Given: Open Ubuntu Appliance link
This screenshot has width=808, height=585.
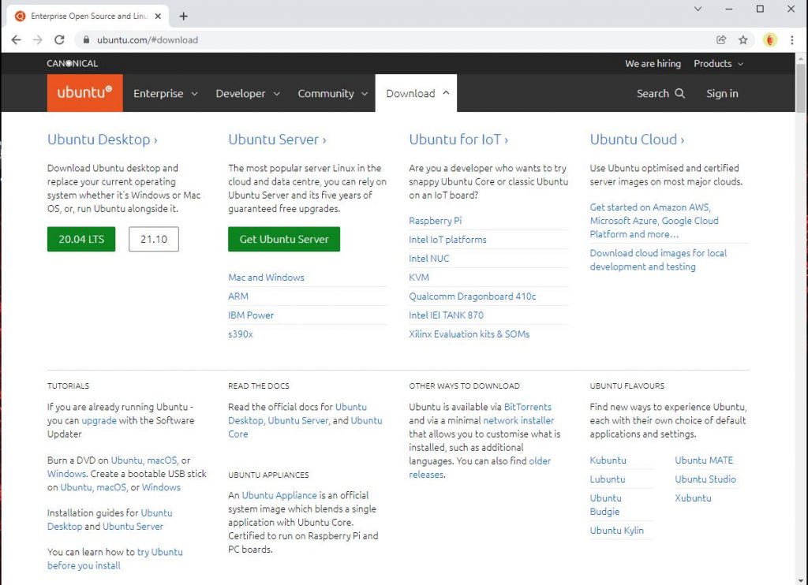Looking at the screenshot, I should (x=279, y=495).
